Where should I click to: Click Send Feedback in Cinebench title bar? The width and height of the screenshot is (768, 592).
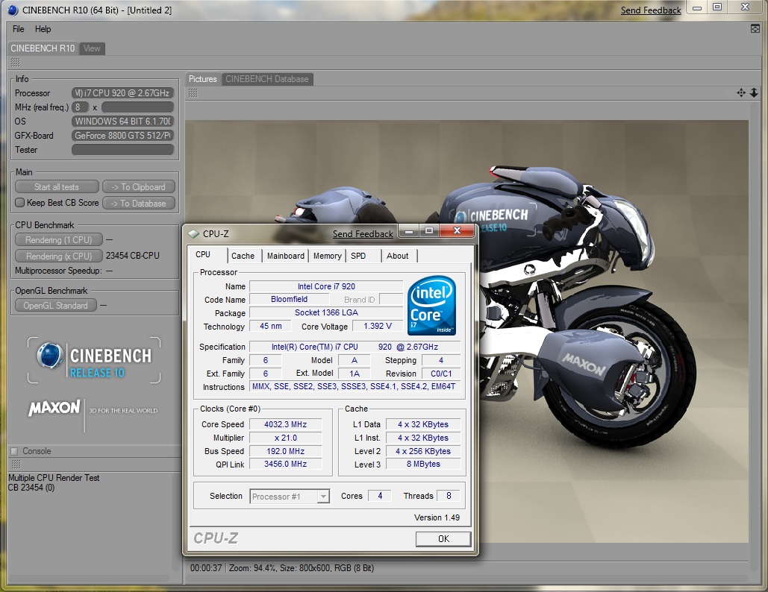651,10
